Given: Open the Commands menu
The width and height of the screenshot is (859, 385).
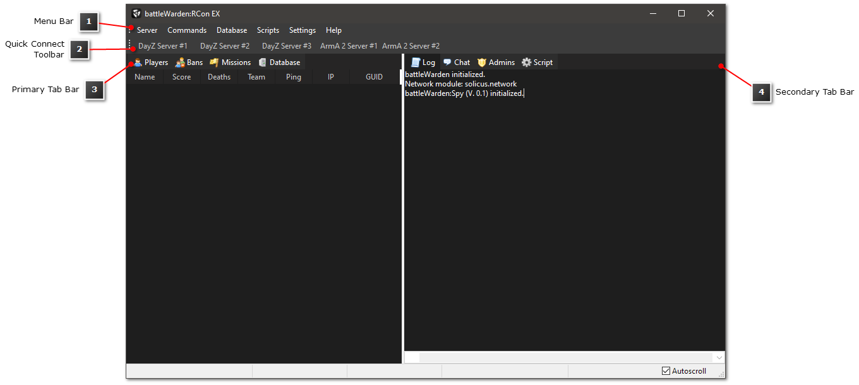Looking at the screenshot, I should tap(187, 30).
